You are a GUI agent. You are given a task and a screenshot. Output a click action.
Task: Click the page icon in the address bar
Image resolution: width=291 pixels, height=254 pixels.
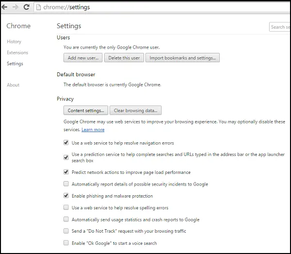point(38,7)
